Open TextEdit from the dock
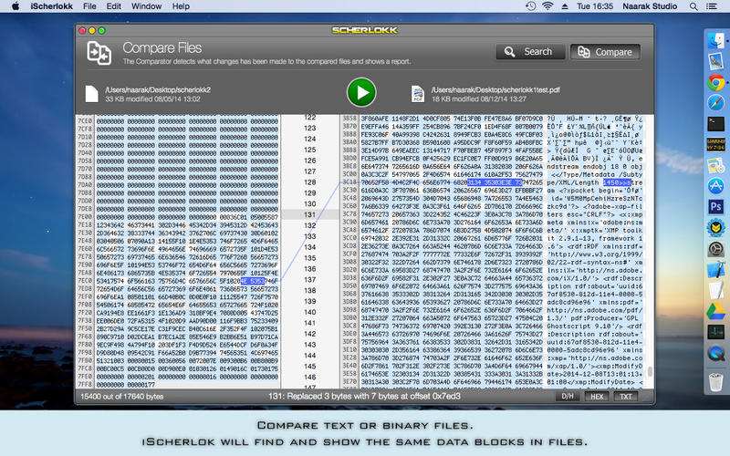Image resolution: width=730 pixels, height=456 pixels. coord(715,290)
